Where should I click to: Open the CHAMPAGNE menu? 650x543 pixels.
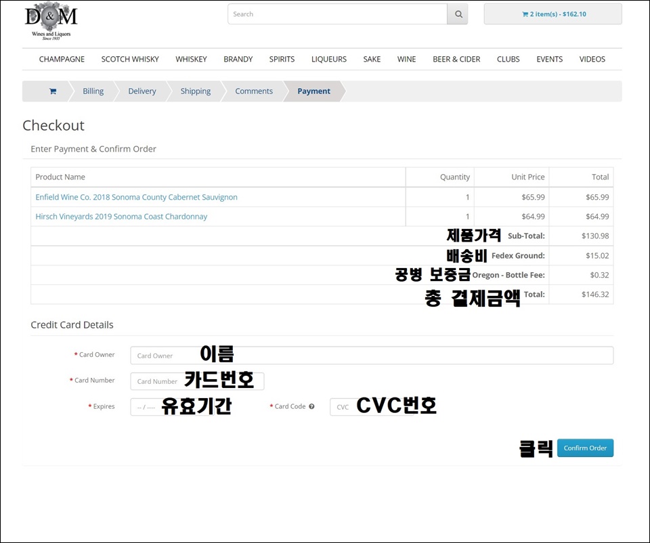62,60
